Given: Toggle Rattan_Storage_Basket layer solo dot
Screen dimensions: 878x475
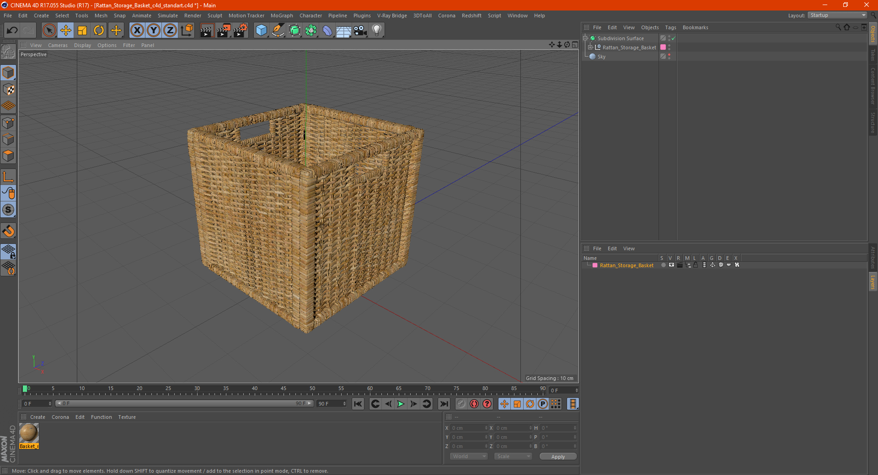Looking at the screenshot, I should point(663,265).
